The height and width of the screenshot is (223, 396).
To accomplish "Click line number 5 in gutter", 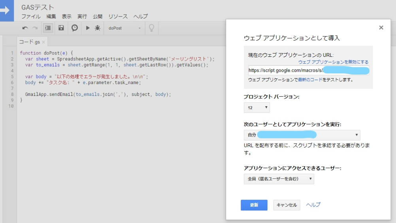I will [12, 77].
